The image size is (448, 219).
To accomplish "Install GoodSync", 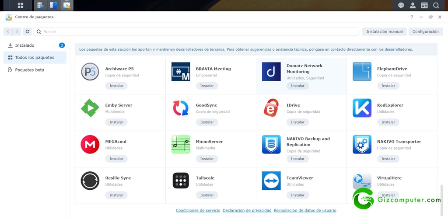I will click(207, 122).
